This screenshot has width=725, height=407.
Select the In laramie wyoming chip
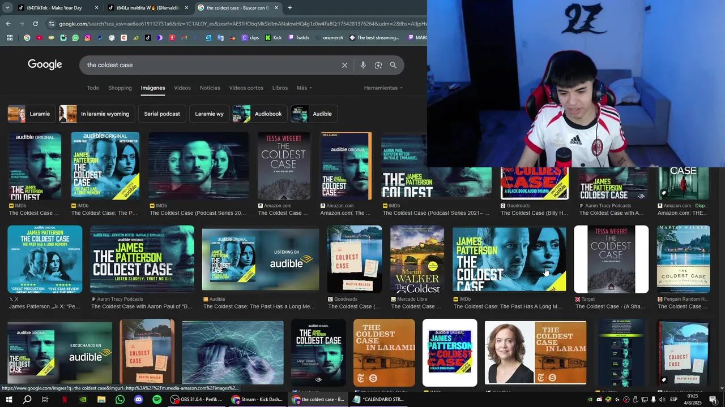97,114
